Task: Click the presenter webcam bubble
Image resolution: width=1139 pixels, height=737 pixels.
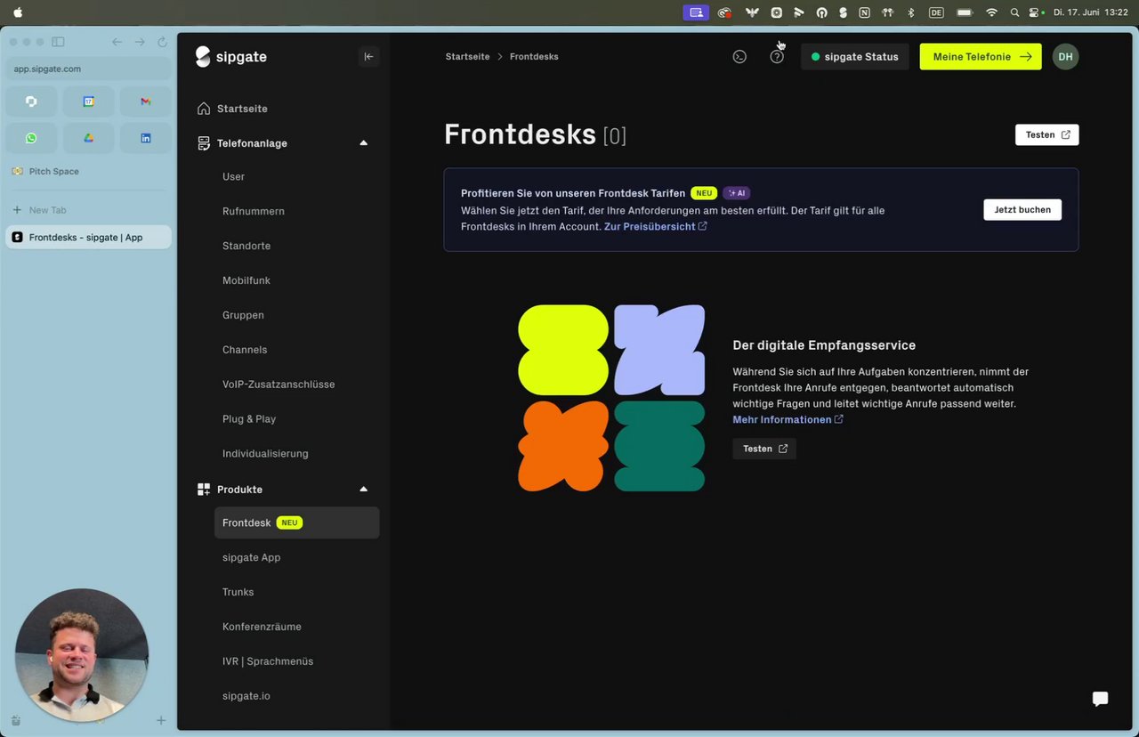Action: [x=81, y=655]
